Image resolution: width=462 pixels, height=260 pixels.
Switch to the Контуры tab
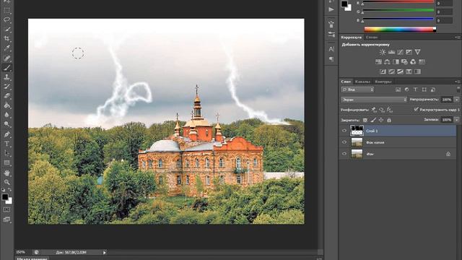tap(383, 82)
